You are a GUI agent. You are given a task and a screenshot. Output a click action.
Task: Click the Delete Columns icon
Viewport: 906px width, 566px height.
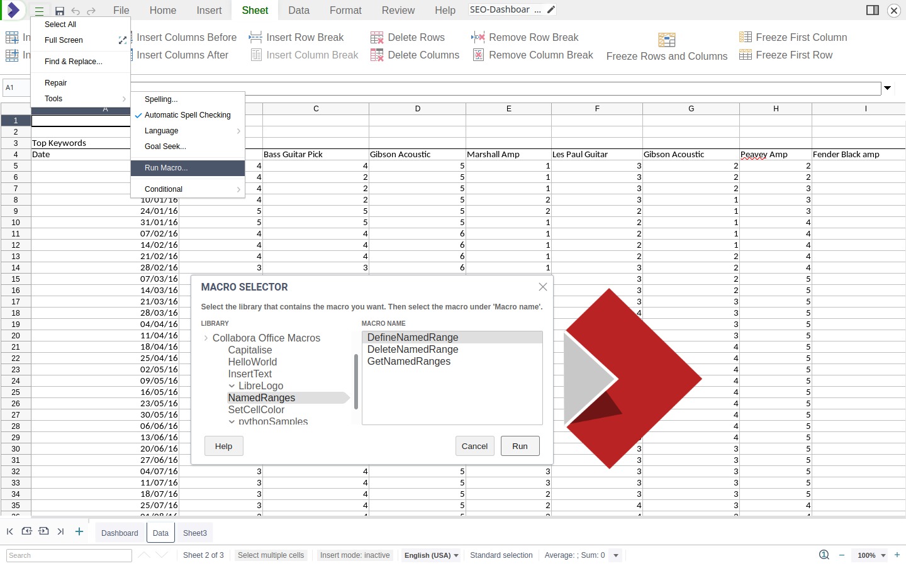[377, 55]
